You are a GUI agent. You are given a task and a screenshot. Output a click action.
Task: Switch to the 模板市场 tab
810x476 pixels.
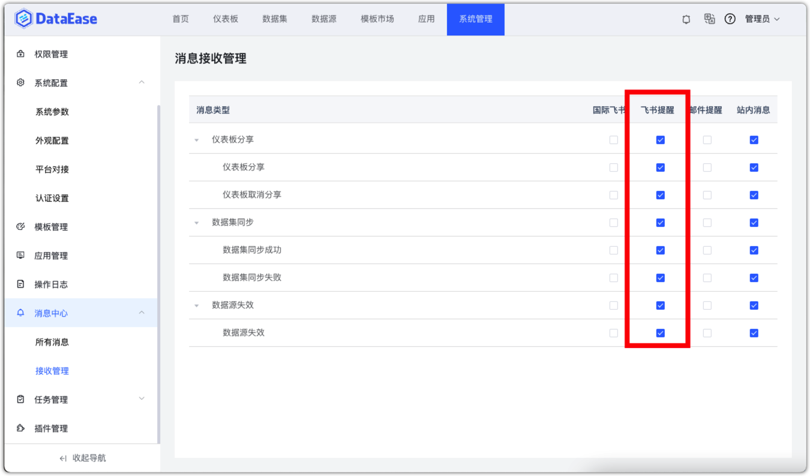point(377,19)
